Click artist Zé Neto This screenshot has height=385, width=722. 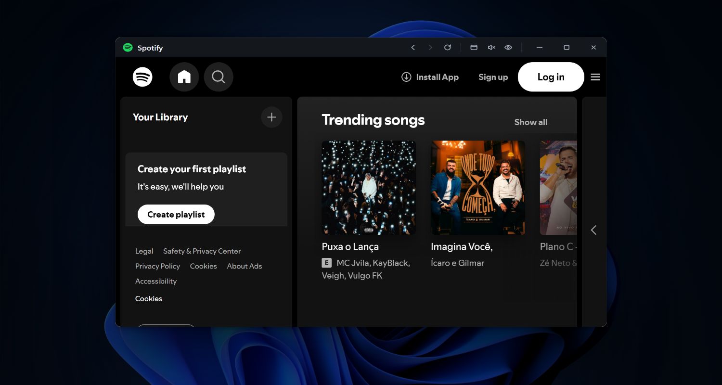click(x=555, y=263)
